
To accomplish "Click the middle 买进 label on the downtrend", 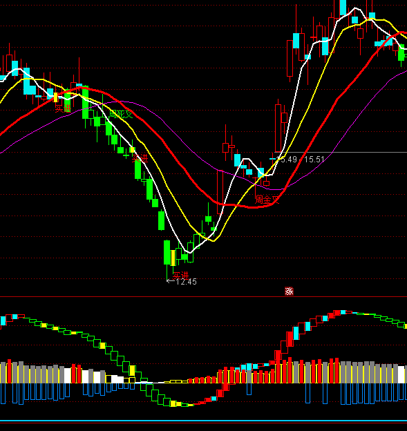I will [140, 159].
